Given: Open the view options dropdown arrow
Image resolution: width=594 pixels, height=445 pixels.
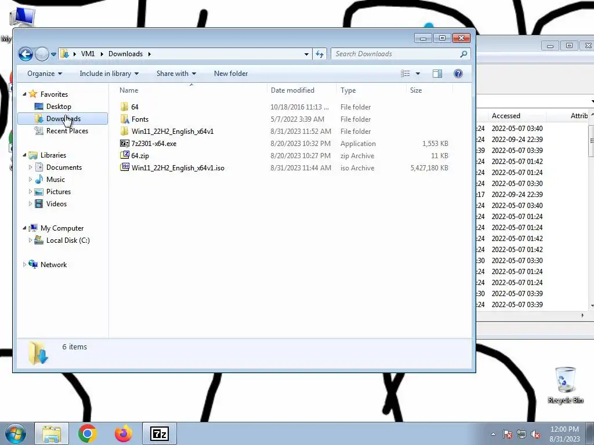Looking at the screenshot, I should point(418,74).
